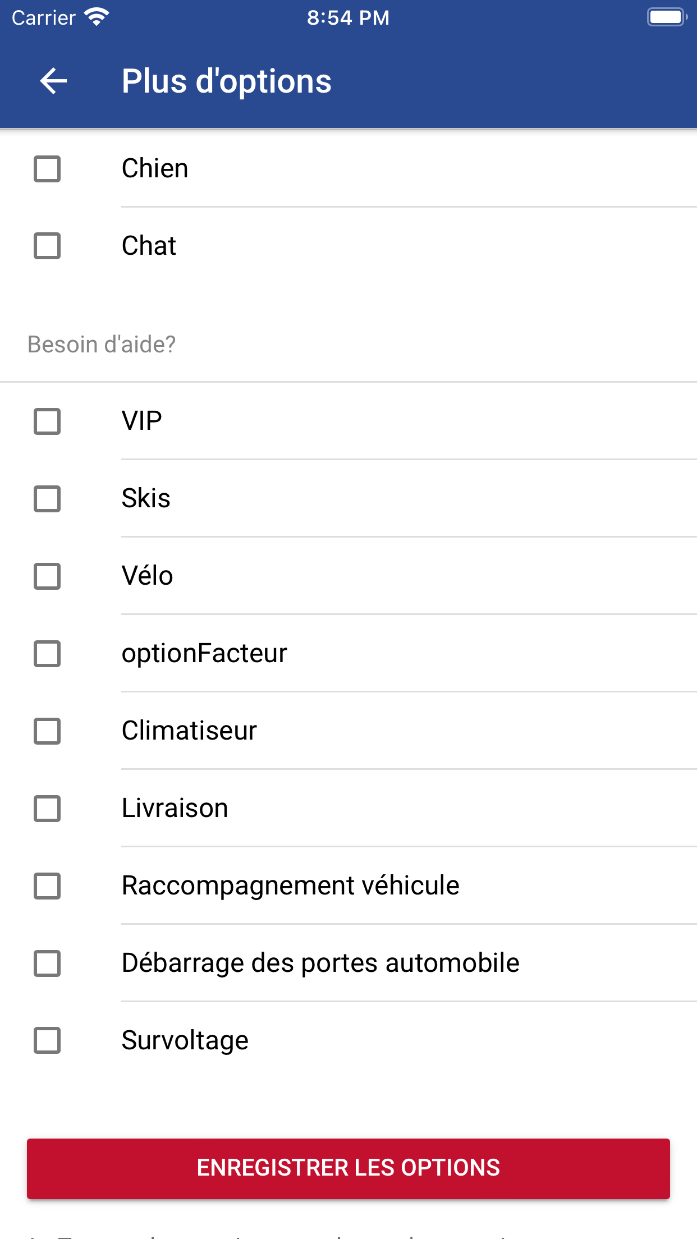
Task: Tap the battery icon in status bar
Action: pos(667,17)
